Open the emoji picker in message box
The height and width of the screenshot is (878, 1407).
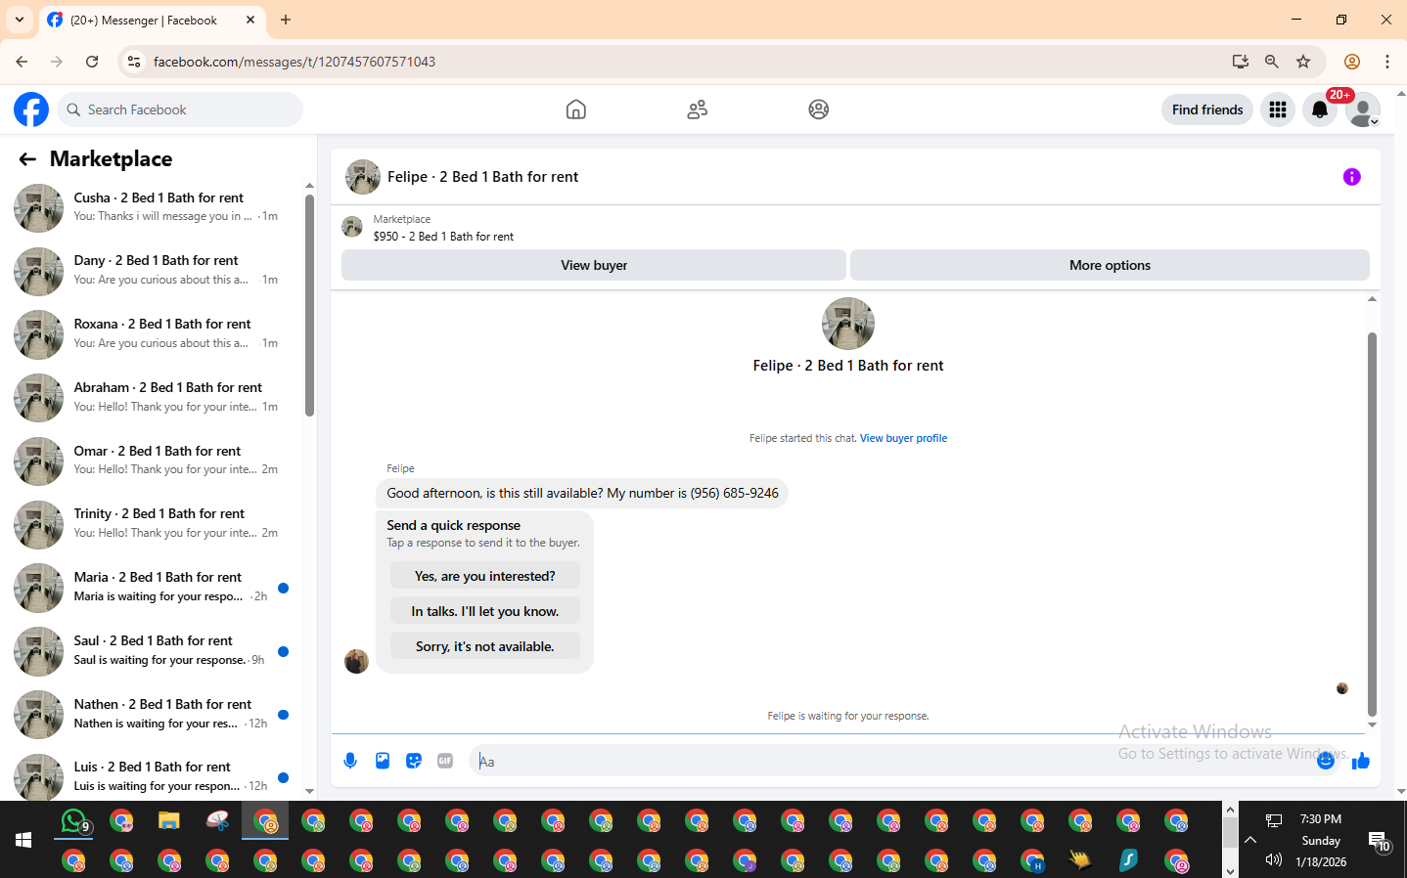pyautogui.click(x=1326, y=761)
